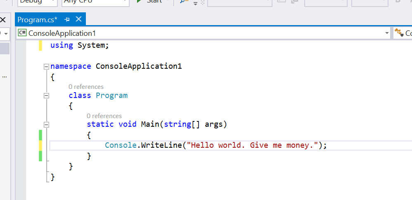Open the 0 references link above Main method
This screenshot has height=200, width=412.
click(104, 116)
